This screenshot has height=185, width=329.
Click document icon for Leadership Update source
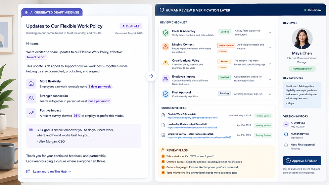pos(163,125)
